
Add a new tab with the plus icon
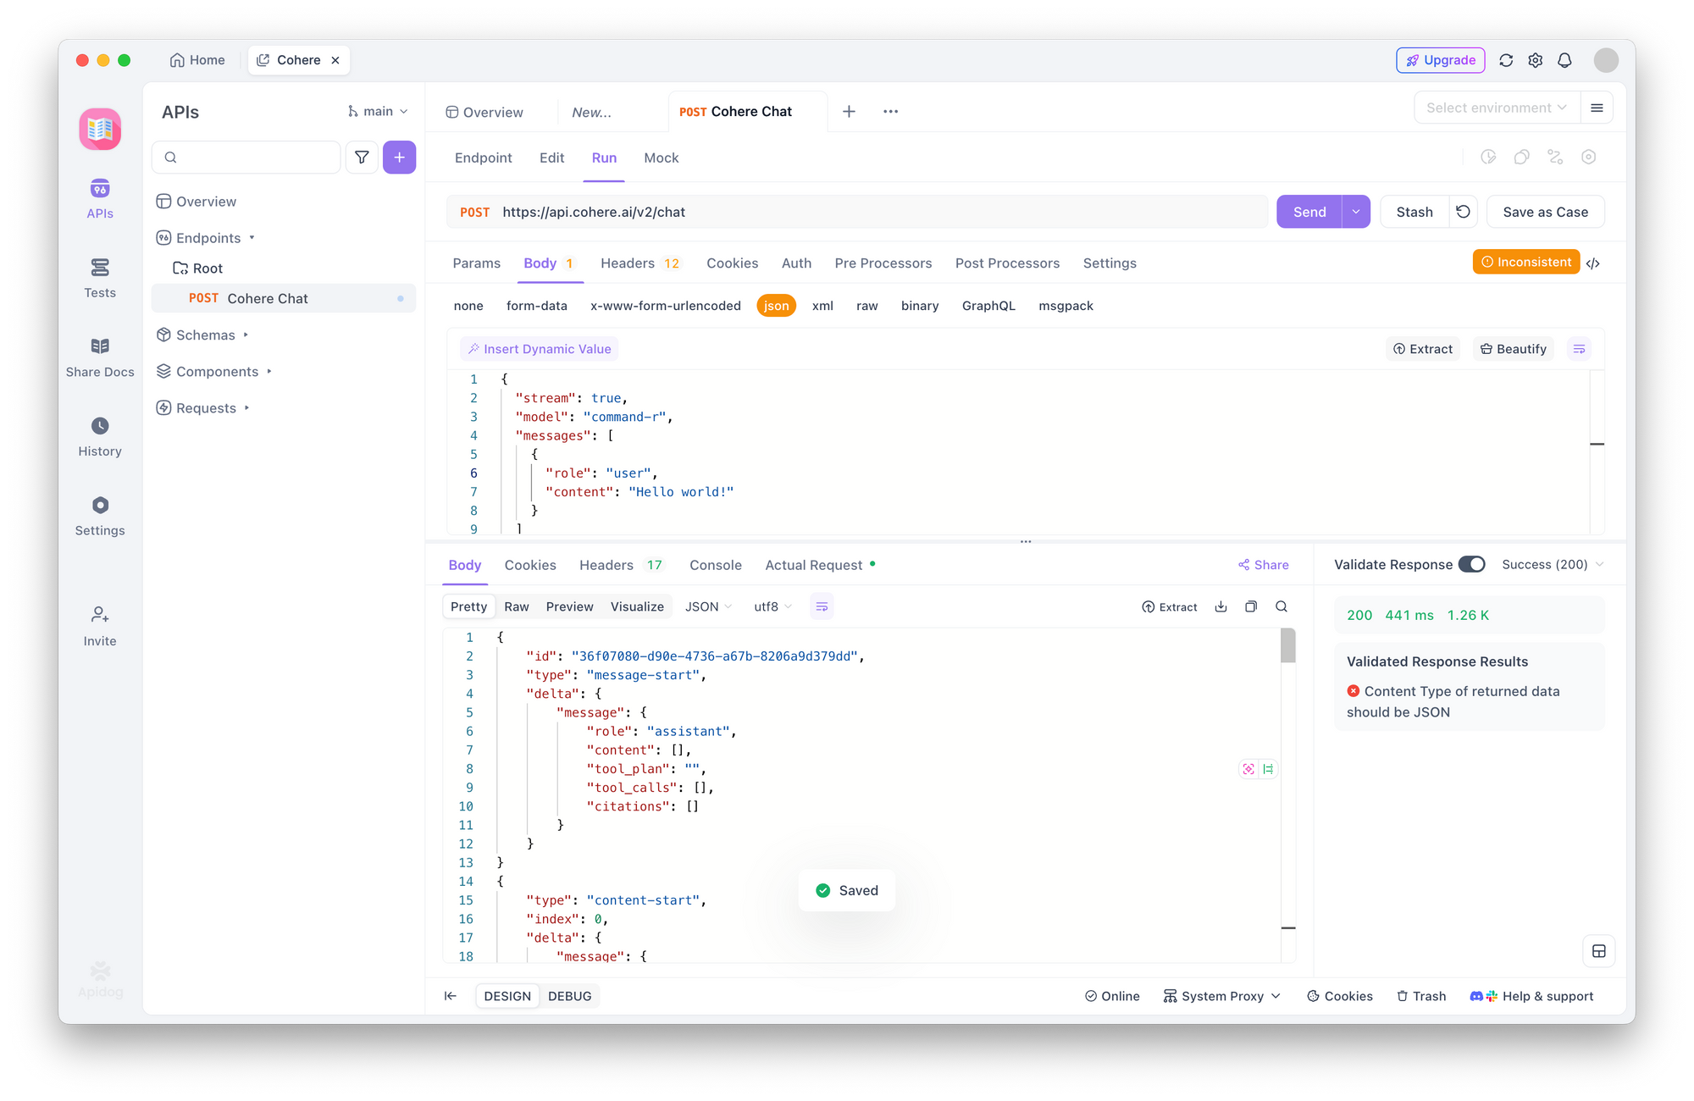[849, 111]
